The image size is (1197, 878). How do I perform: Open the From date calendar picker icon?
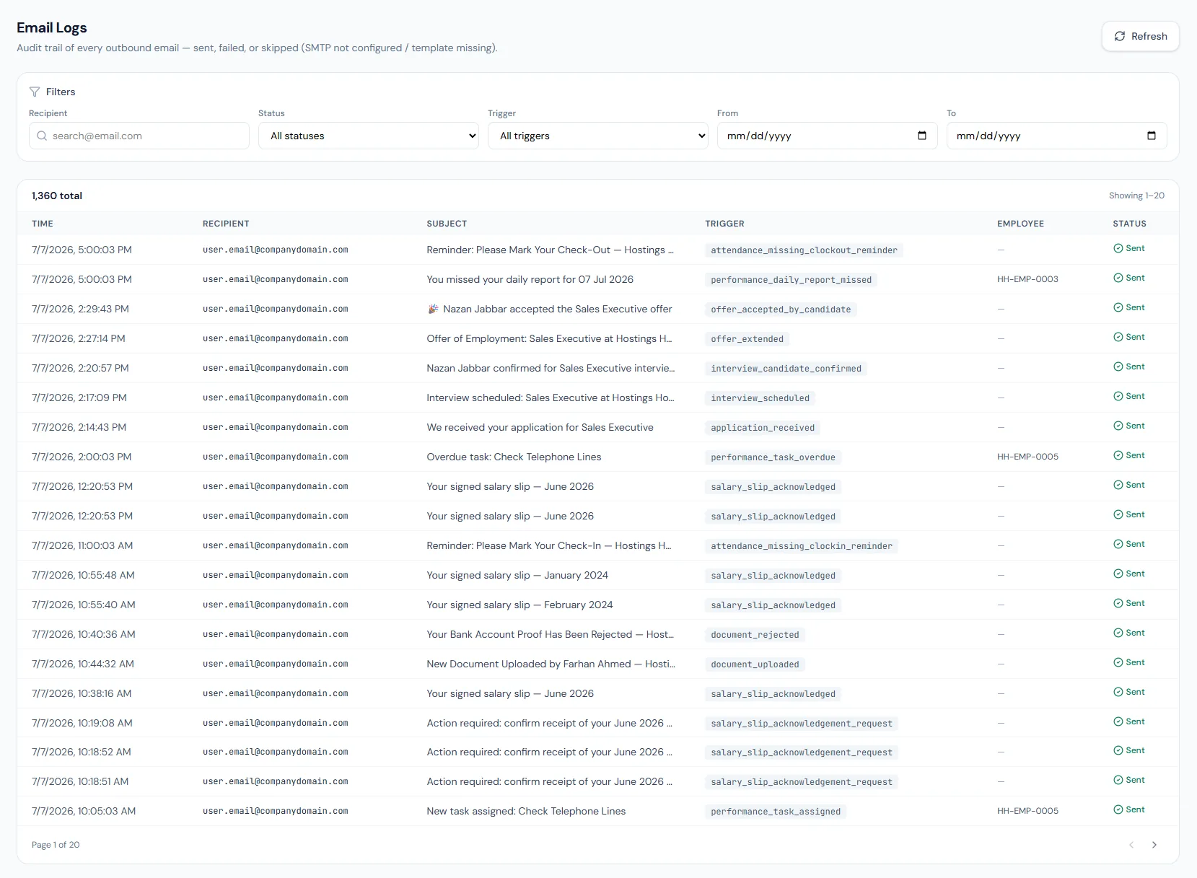(922, 136)
